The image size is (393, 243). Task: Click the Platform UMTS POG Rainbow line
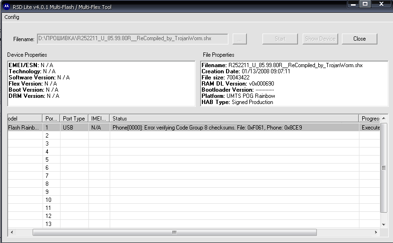238,96
